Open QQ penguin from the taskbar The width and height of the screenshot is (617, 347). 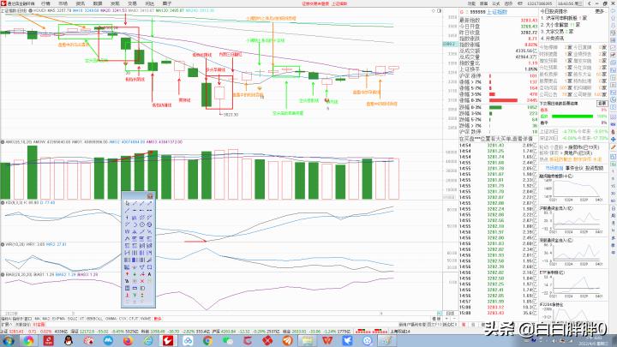[x=69, y=340]
